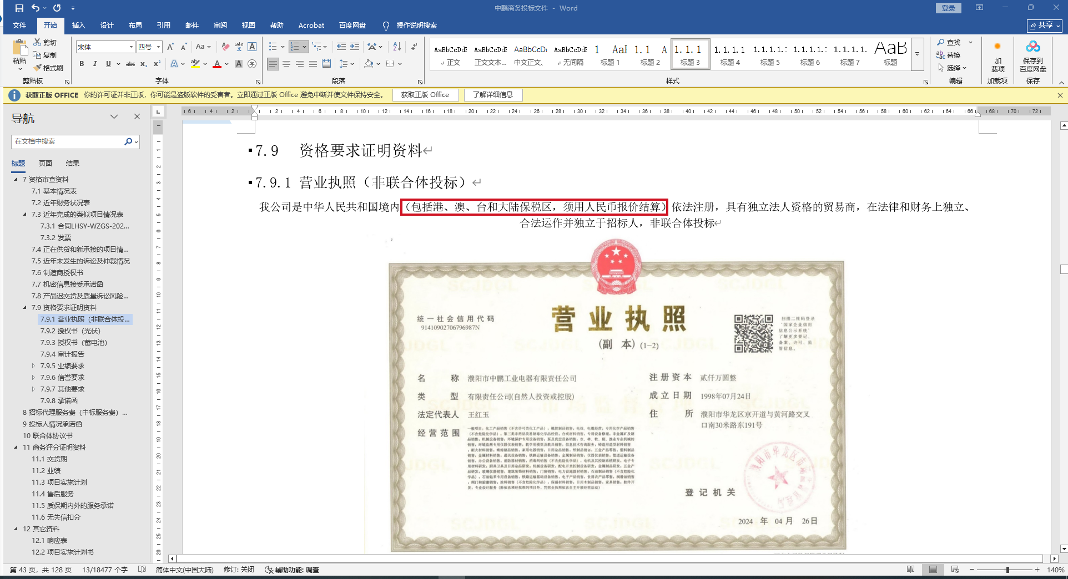Apply the text highlight color
1068x579 pixels.
tap(195, 64)
